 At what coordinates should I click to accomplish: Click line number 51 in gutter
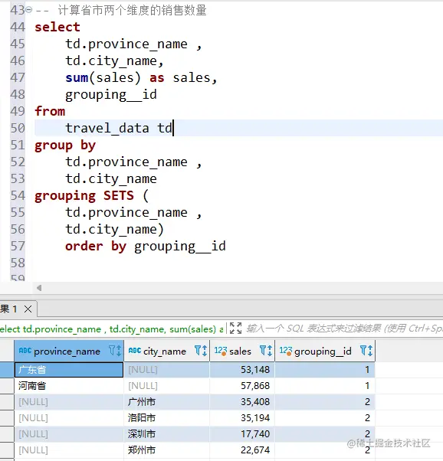[x=18, y=145]
